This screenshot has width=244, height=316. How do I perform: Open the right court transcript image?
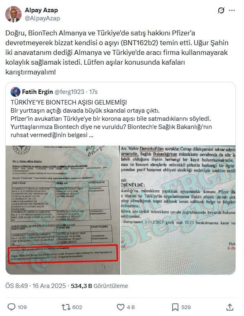click(178, 210)
